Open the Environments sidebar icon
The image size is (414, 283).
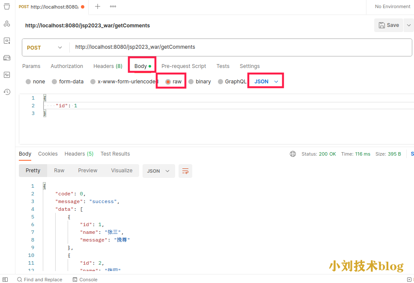[x=7, y=41]
